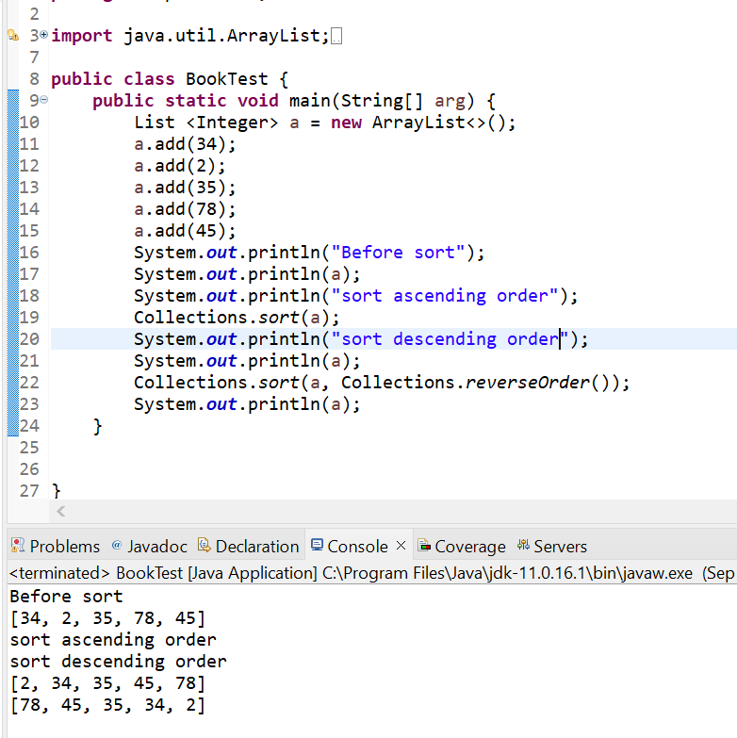Open the Declaration tab
The height and width of the screenshot is (738, 737).
tap(249, 547)
